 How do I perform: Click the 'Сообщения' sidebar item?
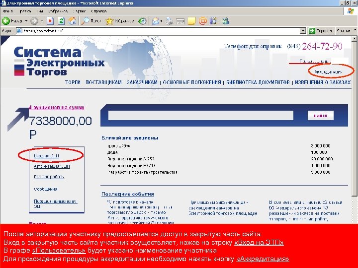pos(45,189)
